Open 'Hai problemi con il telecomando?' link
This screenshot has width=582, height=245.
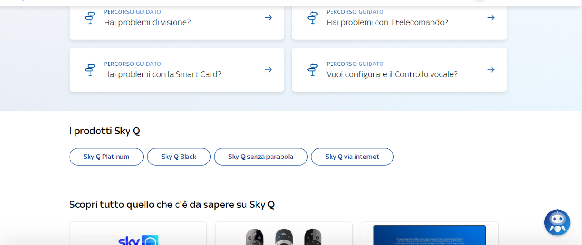pyautogui.click(x=387, y=22)
